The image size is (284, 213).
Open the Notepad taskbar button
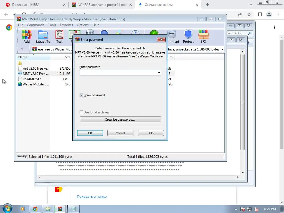[74, 209]
